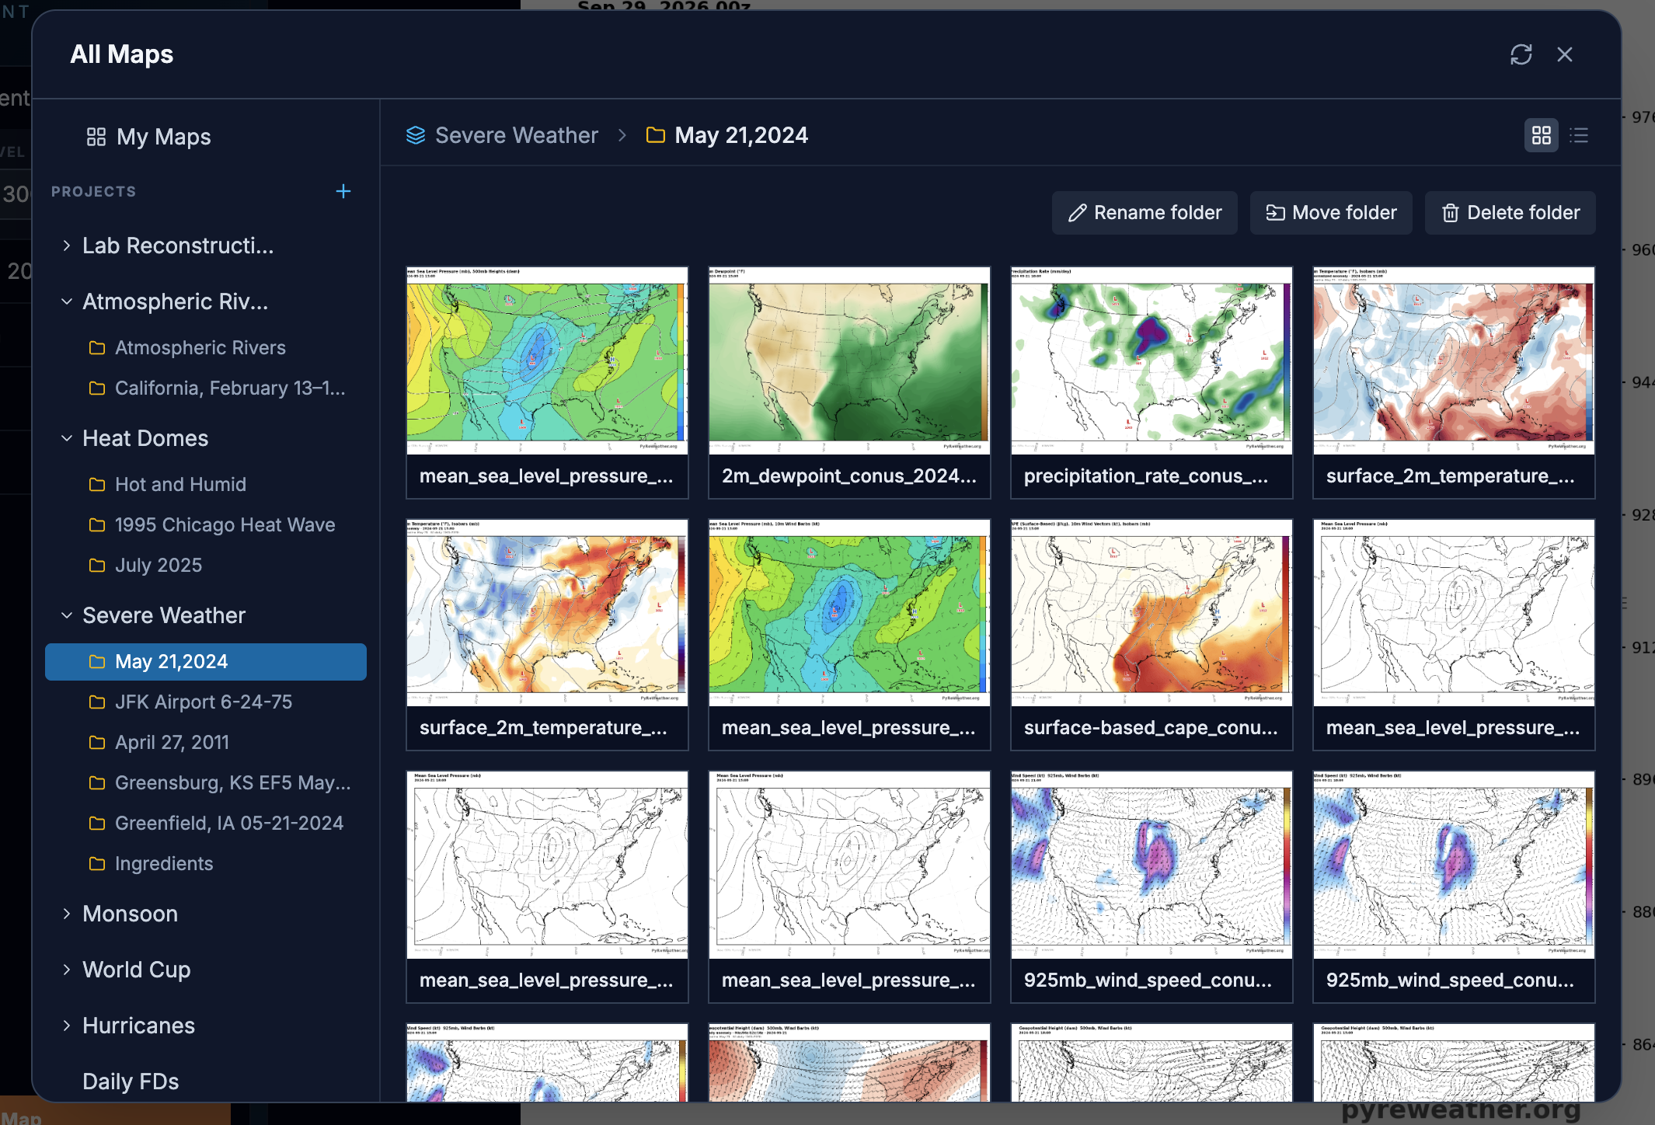The image size is (1655, 1125).
Task: Click the Delete folder button
Action: click(1510, 213)
